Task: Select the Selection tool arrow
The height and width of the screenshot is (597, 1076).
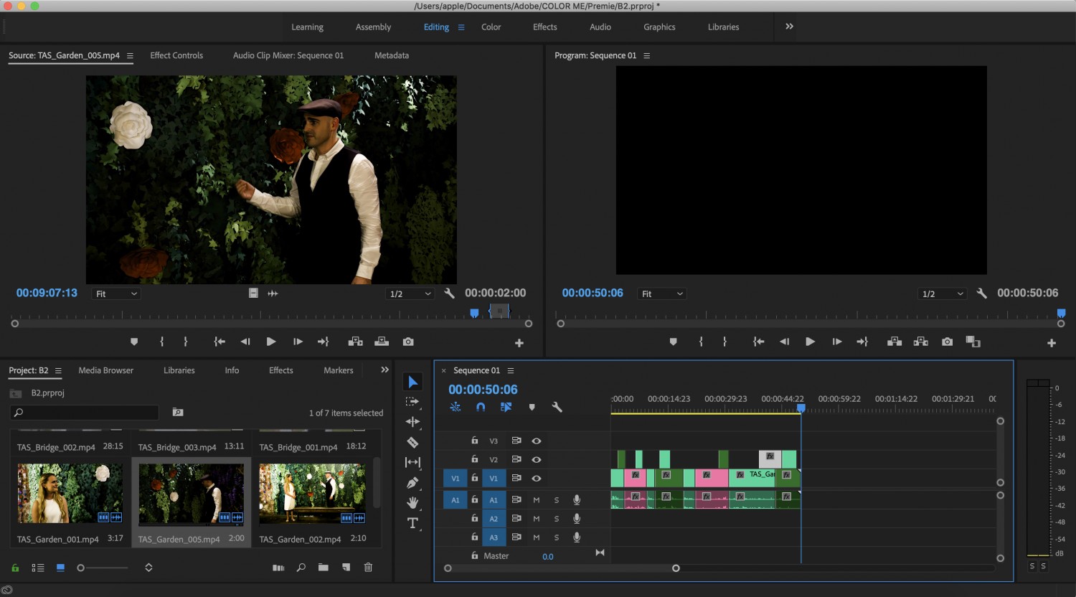Action: [x=412, y=382]
